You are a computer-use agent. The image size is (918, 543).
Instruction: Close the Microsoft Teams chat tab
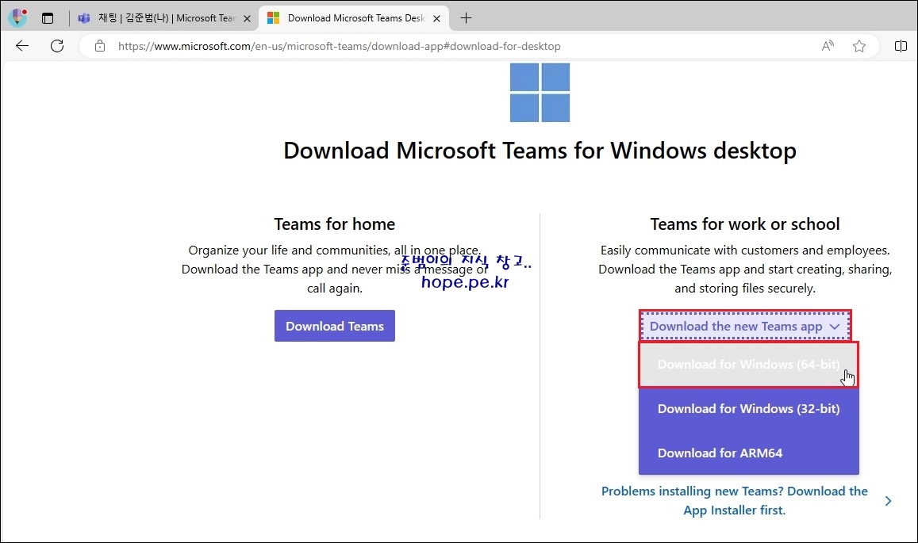point(247,19)
